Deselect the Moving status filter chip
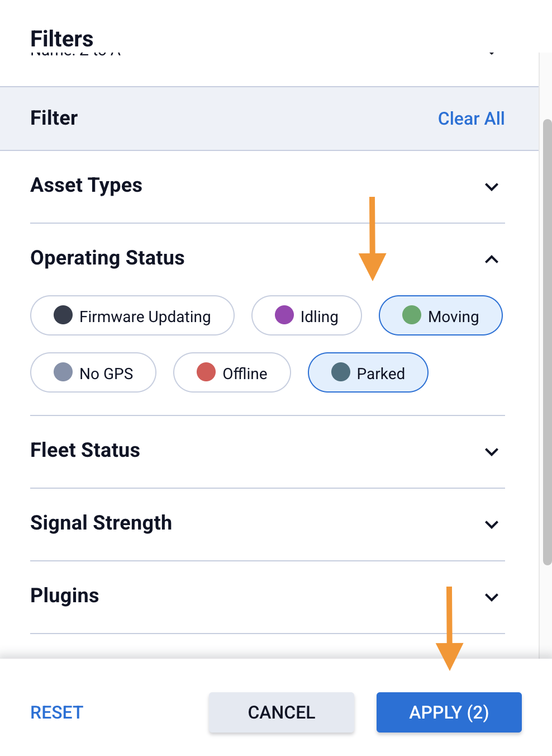The image size is (552, 756). (441, 316)
